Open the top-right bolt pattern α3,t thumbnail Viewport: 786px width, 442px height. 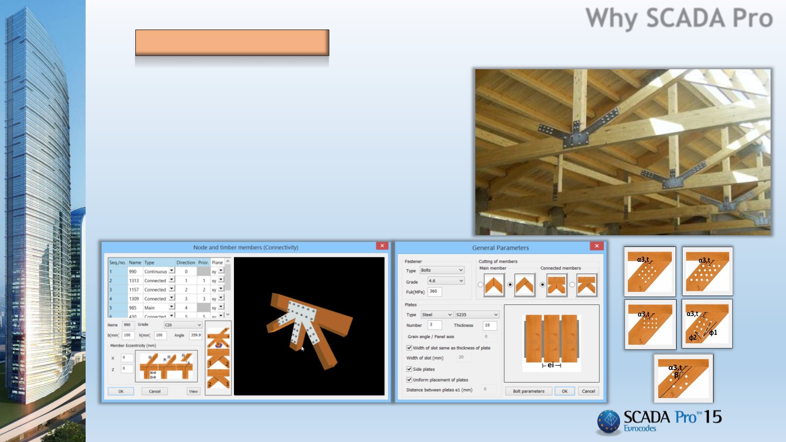pyautogui.click(x=707, y=272)
